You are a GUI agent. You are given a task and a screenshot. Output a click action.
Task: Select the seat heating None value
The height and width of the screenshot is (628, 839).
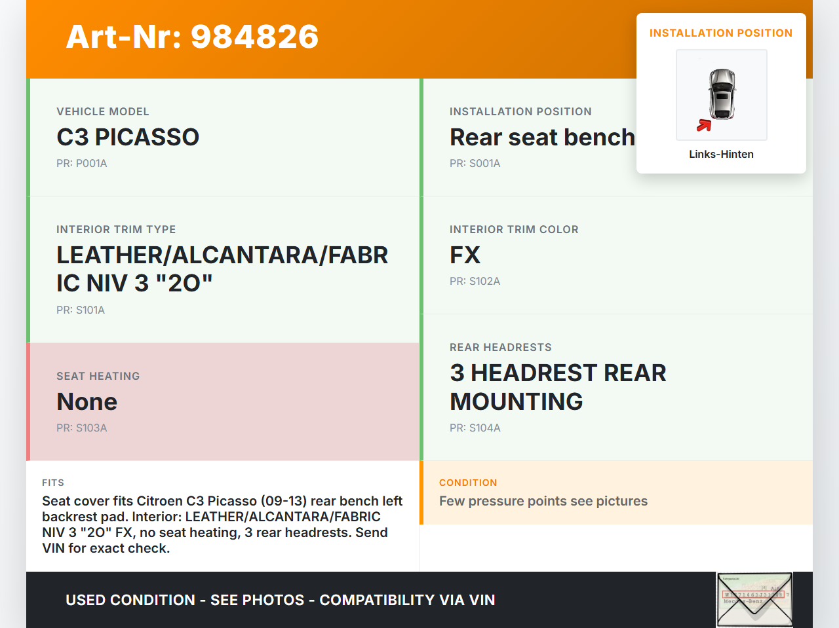tap(87, 402)
